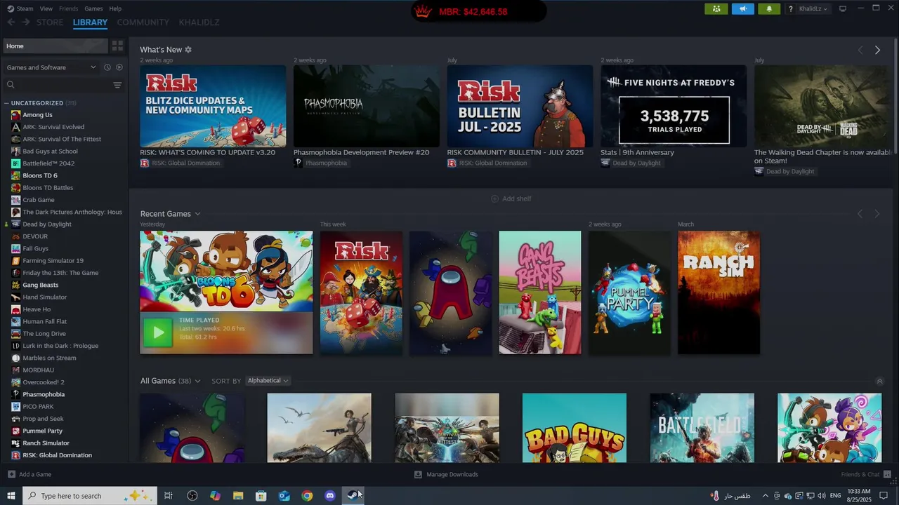Toggle the ready-to-play filter icon
Viewport: 899px width, 505px height.
[x=119, y=67]
